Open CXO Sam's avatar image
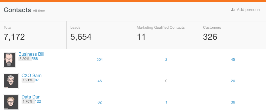This screenshot has height=110, width=266. (11, 81)
